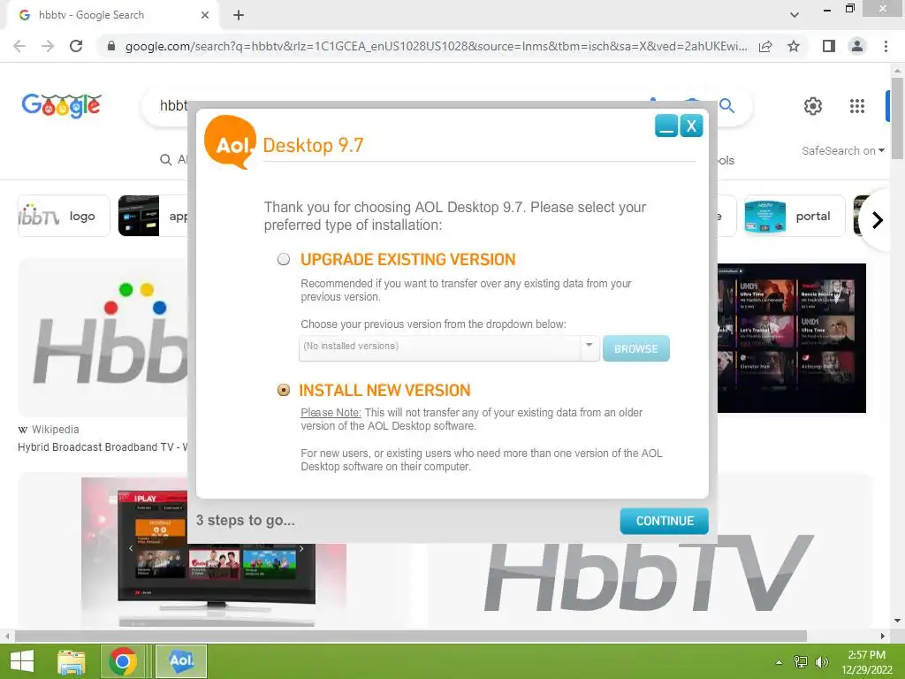This screenshot has width=905, height=679.
Task: Select the portal filter chip
Action: pos(795,216)
